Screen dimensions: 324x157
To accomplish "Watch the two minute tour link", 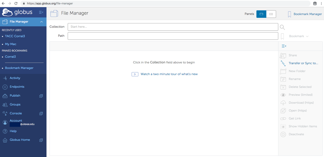I will click(x=169, y=74).
